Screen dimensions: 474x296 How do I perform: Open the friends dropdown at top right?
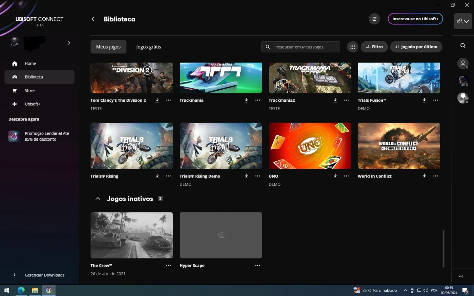pos(463,21)
